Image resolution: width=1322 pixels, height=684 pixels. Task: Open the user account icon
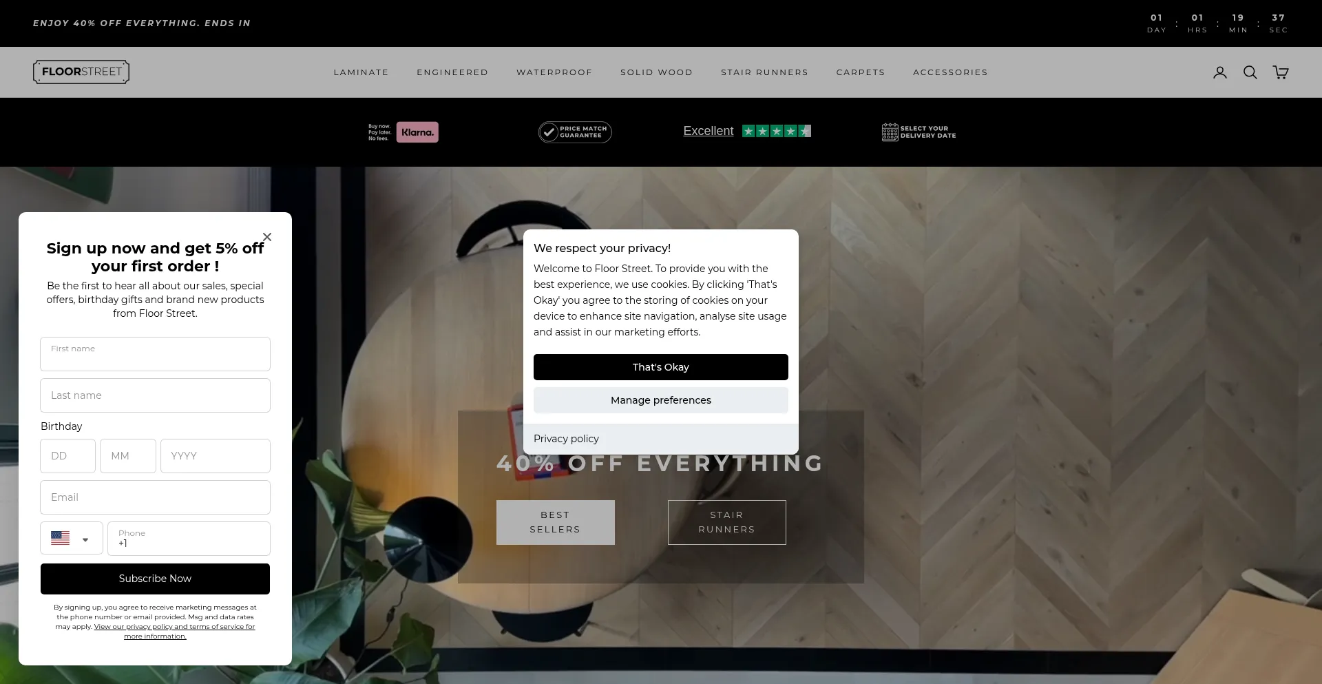(x=1219, y=72)
